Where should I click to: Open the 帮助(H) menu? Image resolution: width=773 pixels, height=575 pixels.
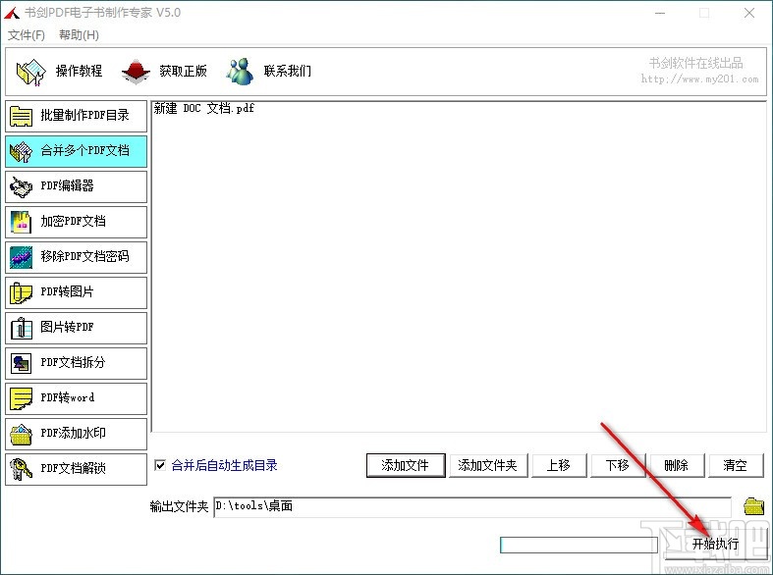point(79,35)
